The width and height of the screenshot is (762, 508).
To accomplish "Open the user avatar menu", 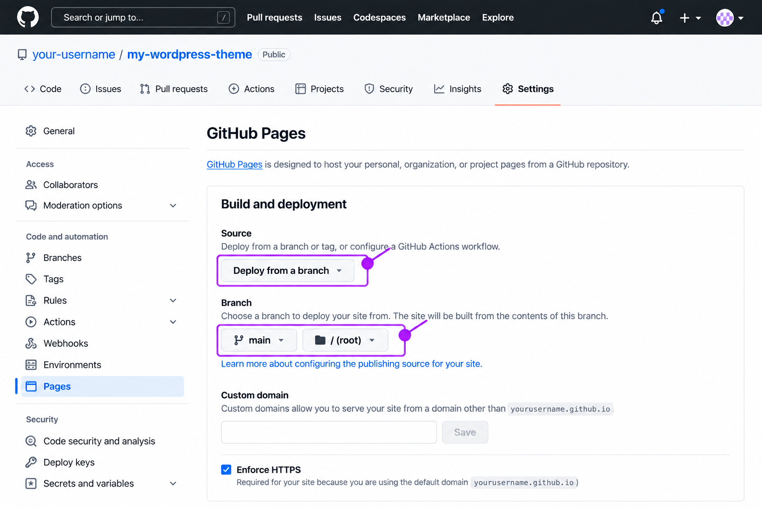I will click(730, 18).
